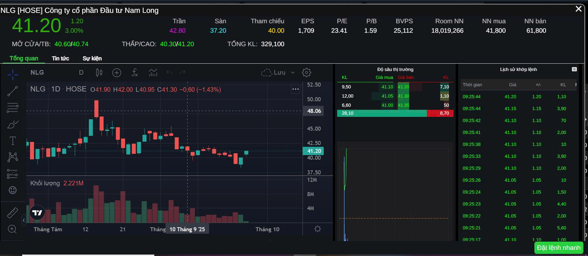The width and height of the screenshot is (588, 256).
Task: Open candlestick chart style selector
Action: 99,72
